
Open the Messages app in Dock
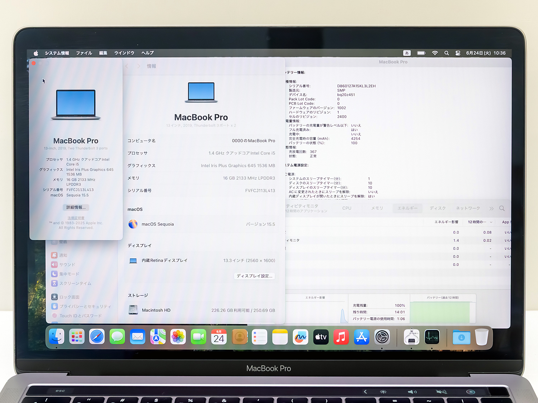coord(117,337)
